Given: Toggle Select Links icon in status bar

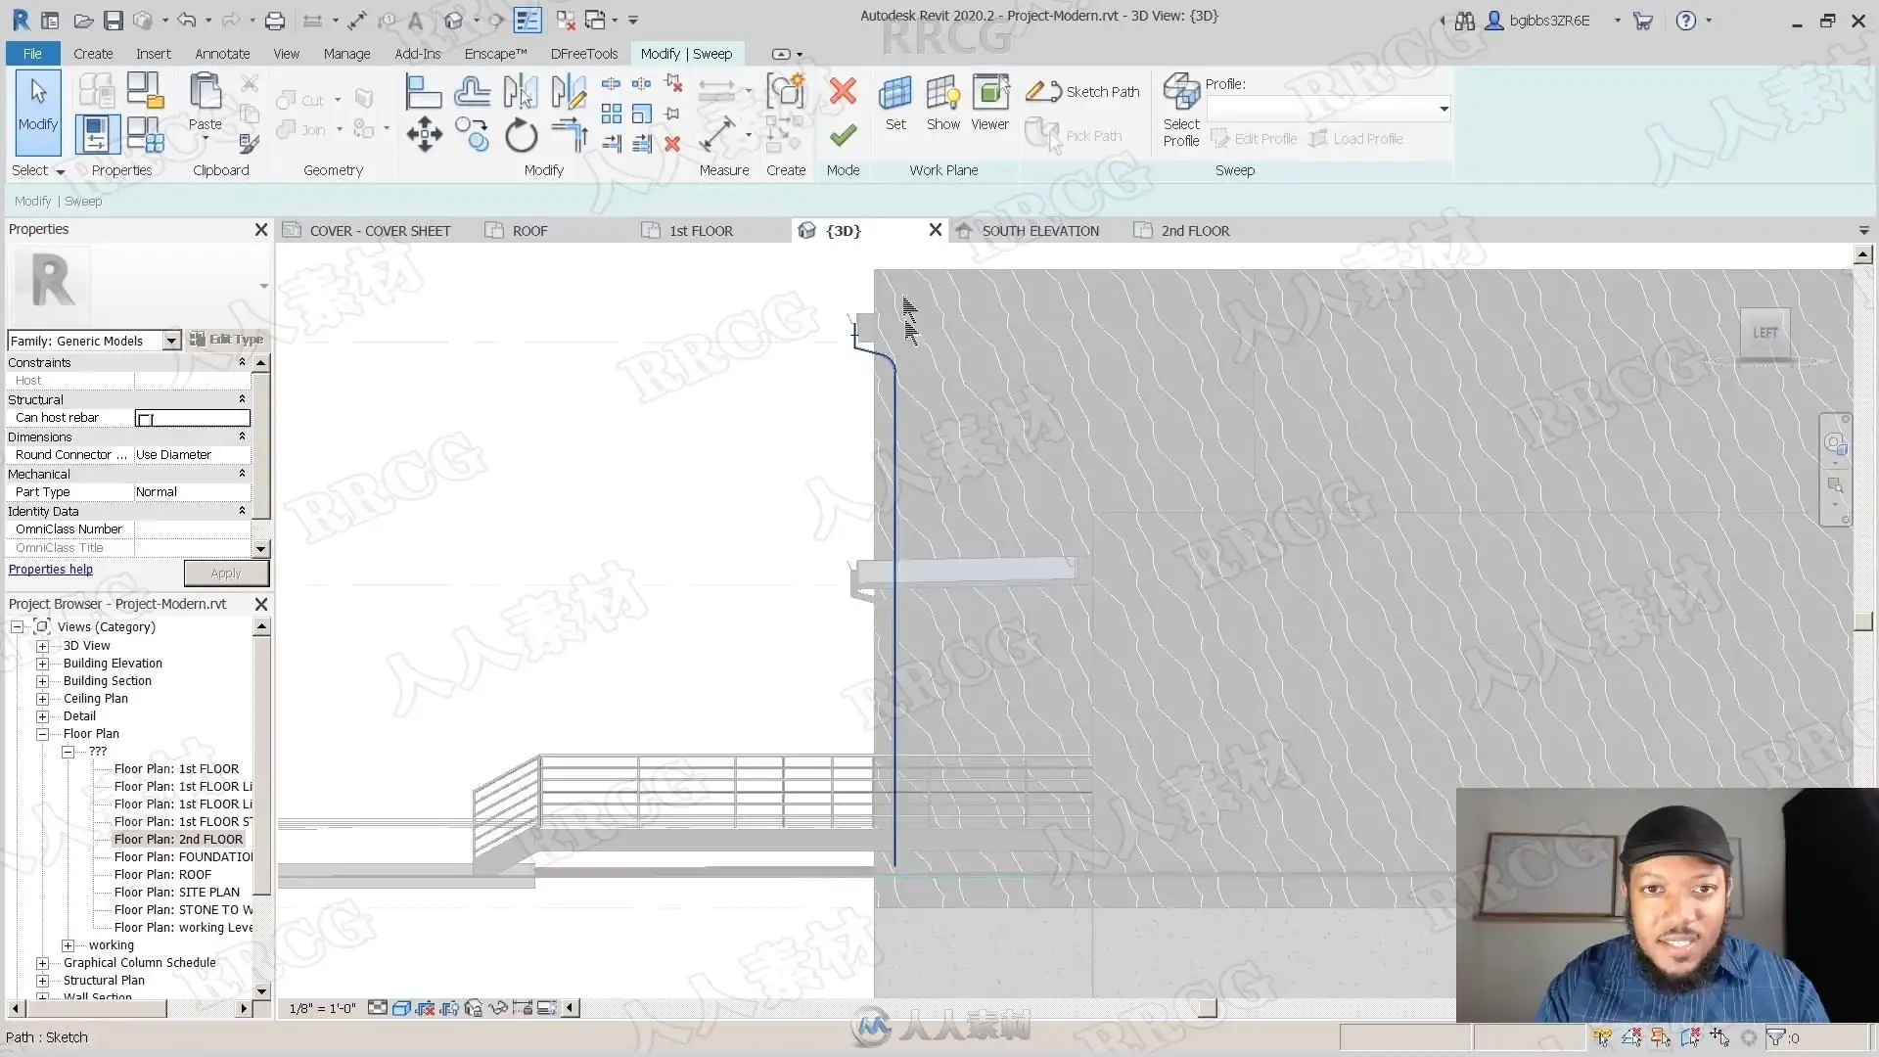Looking at the screenshot, I should pos(1601,1037).
